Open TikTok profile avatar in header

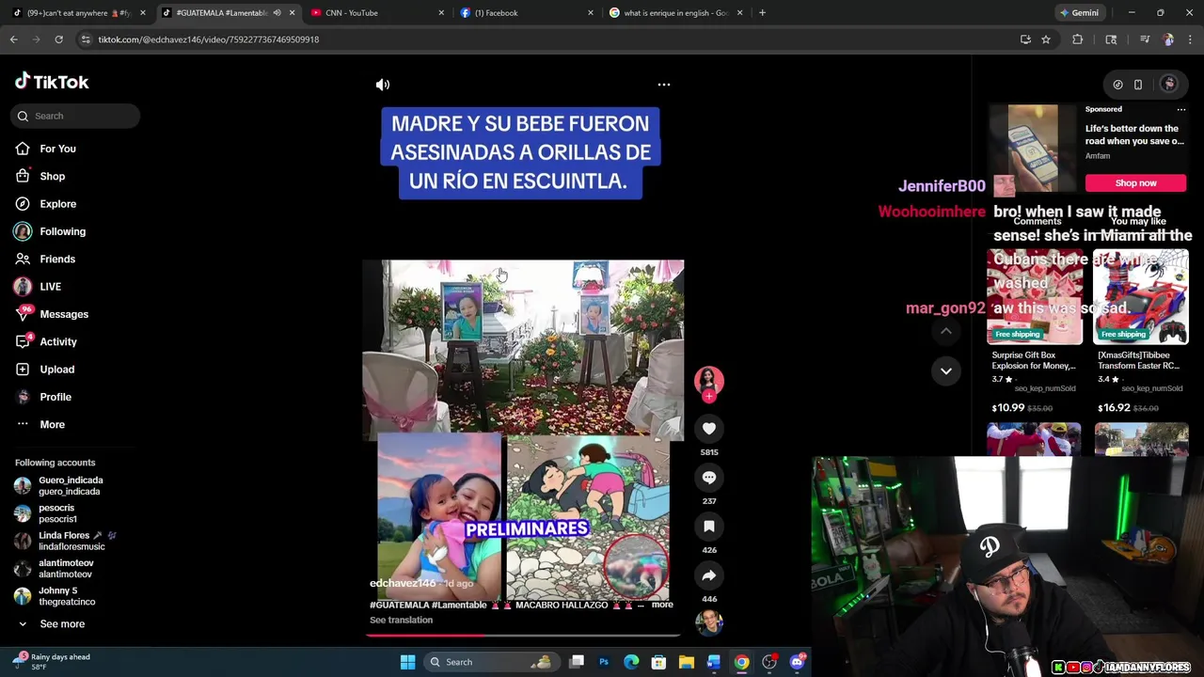point(1169,85)
